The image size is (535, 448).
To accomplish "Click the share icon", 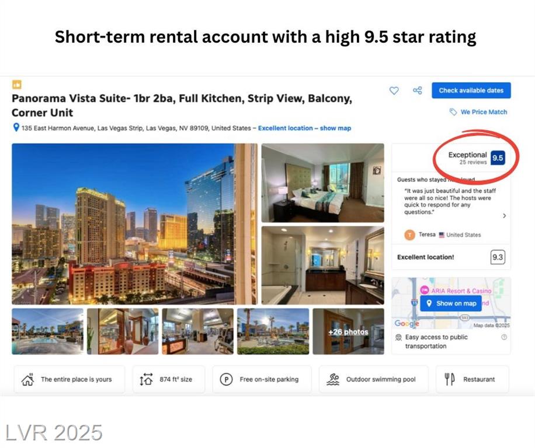I will point(417,90).
